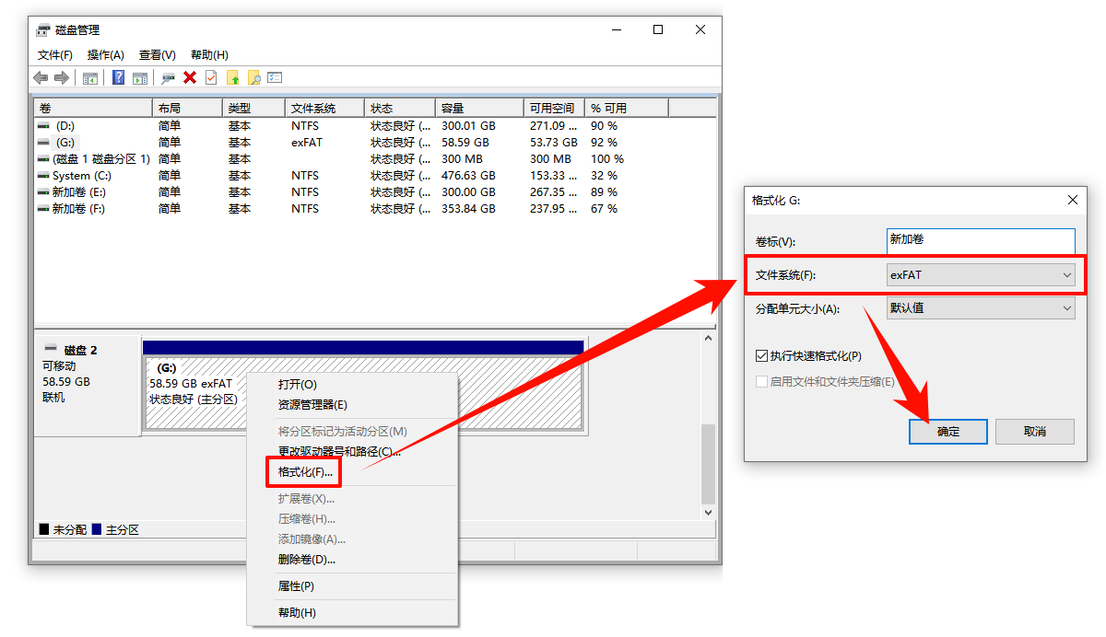Click the folder with magnifier icon
This screenshot has height=637, width=1106.
(253, 78)
